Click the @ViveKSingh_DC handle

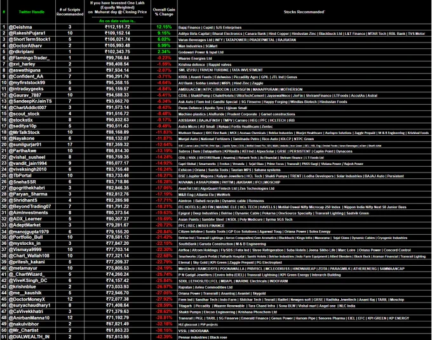[28, 280]
